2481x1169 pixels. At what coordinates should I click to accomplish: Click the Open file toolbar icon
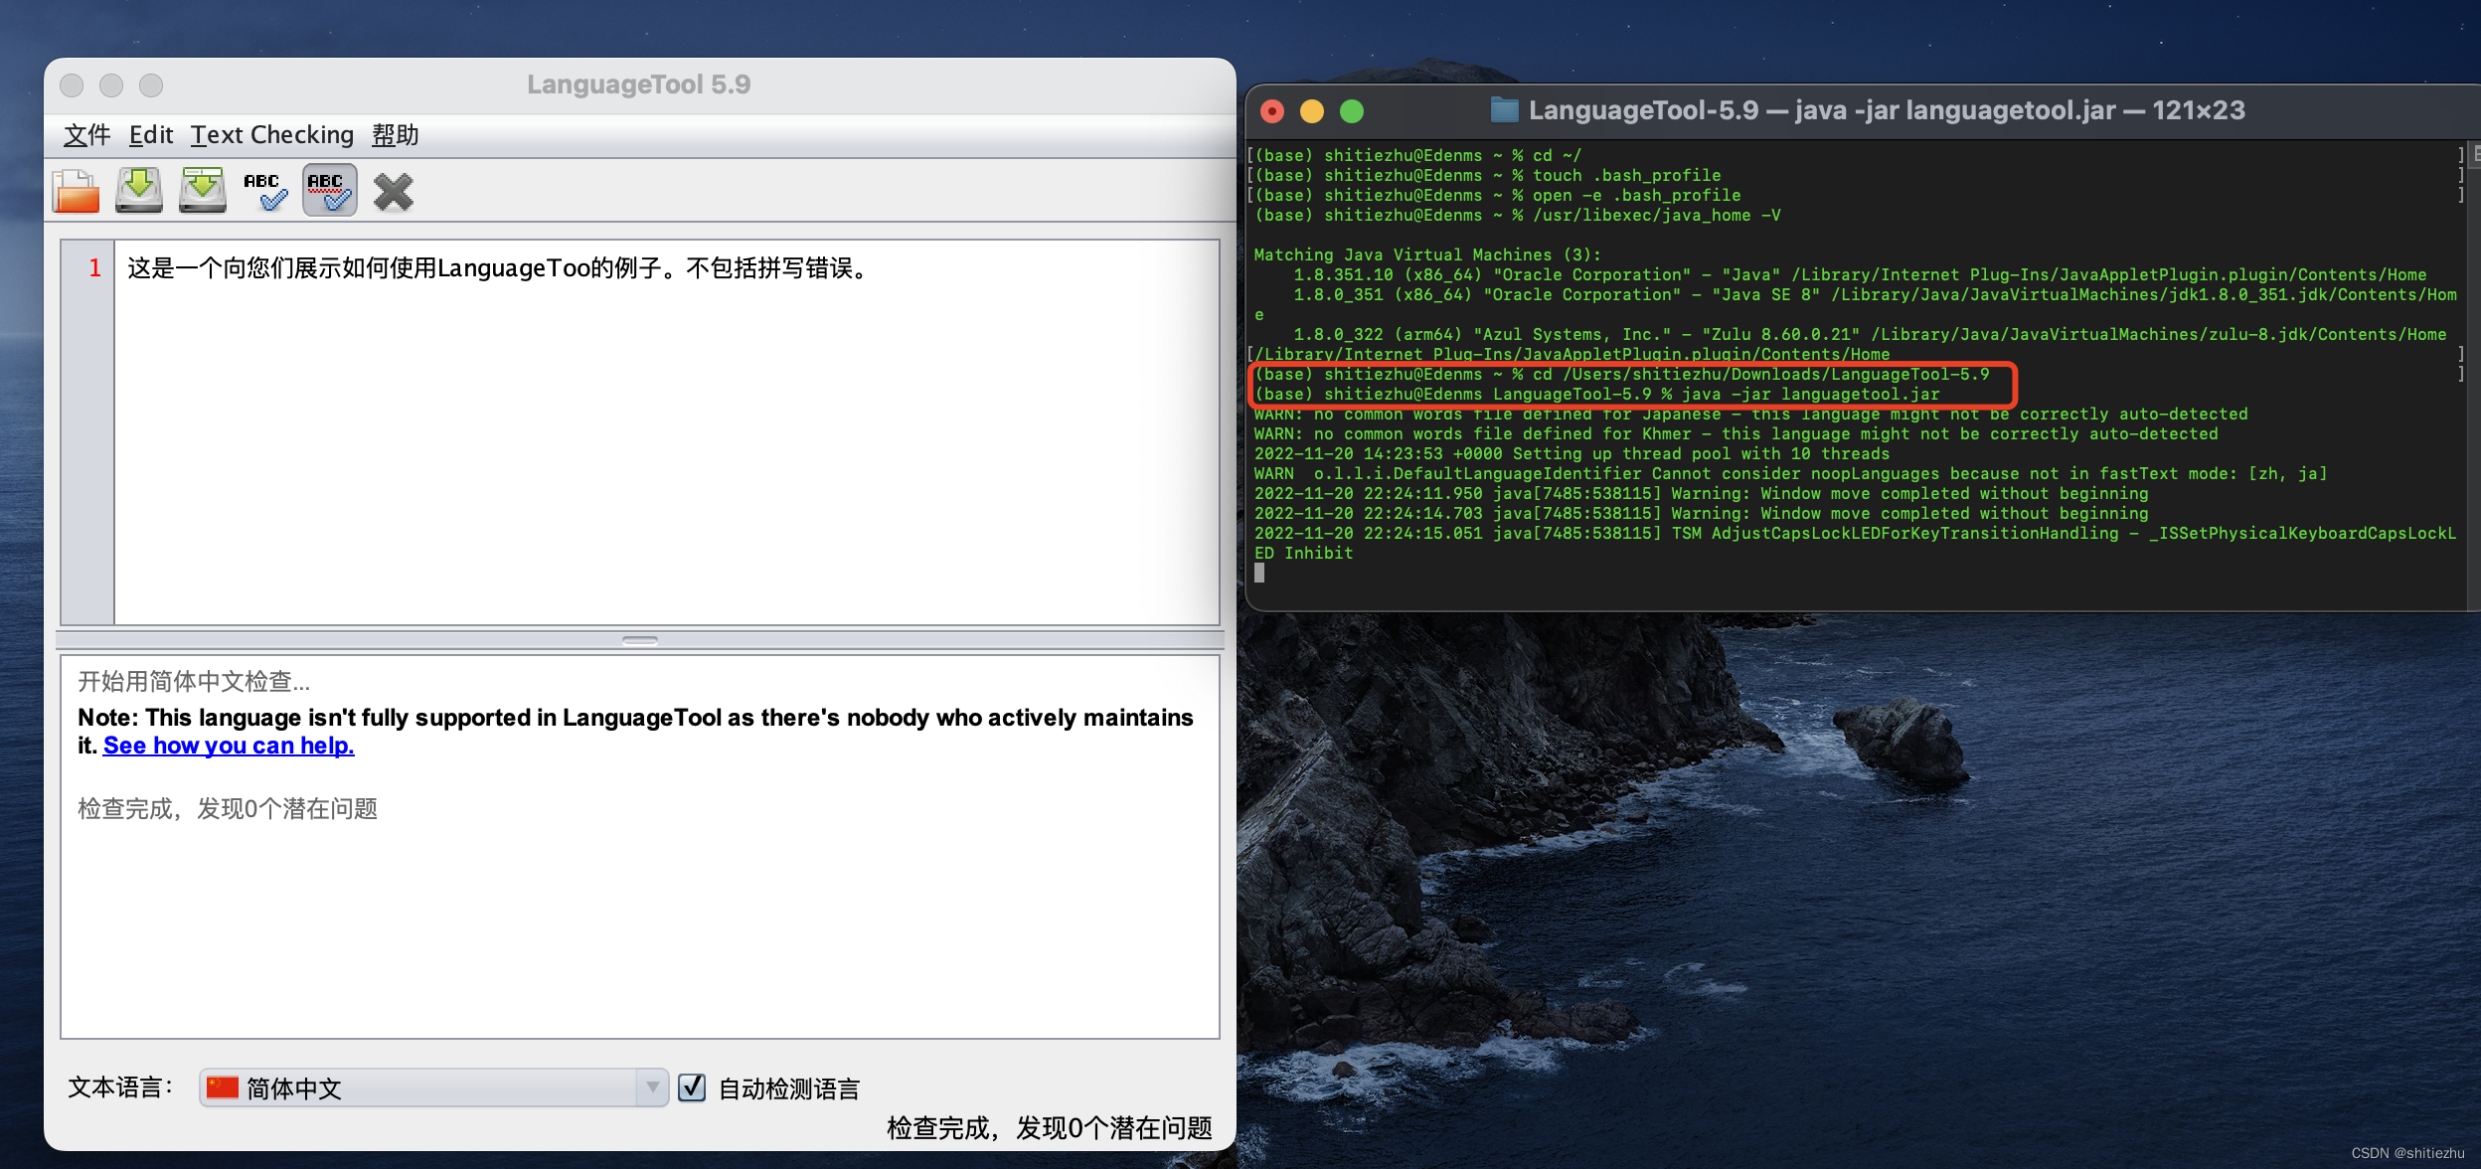[76, 191]
